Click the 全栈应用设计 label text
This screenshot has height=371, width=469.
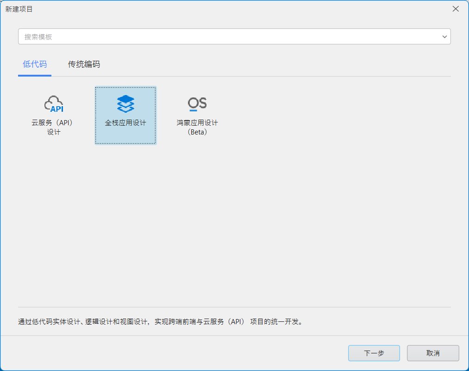[125, 123]
